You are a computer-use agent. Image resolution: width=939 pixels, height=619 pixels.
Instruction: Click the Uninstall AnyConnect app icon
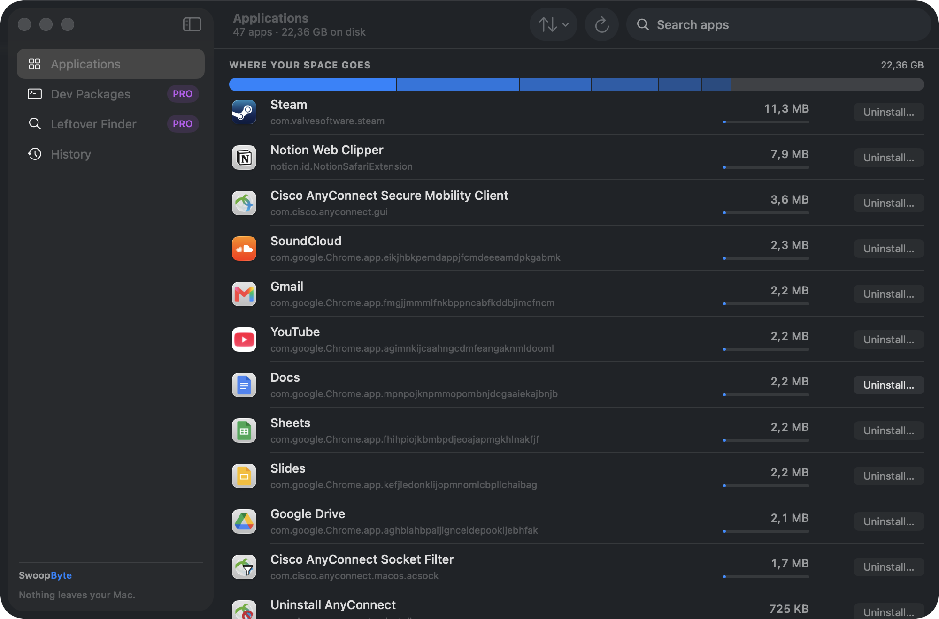tap(244, 610)
